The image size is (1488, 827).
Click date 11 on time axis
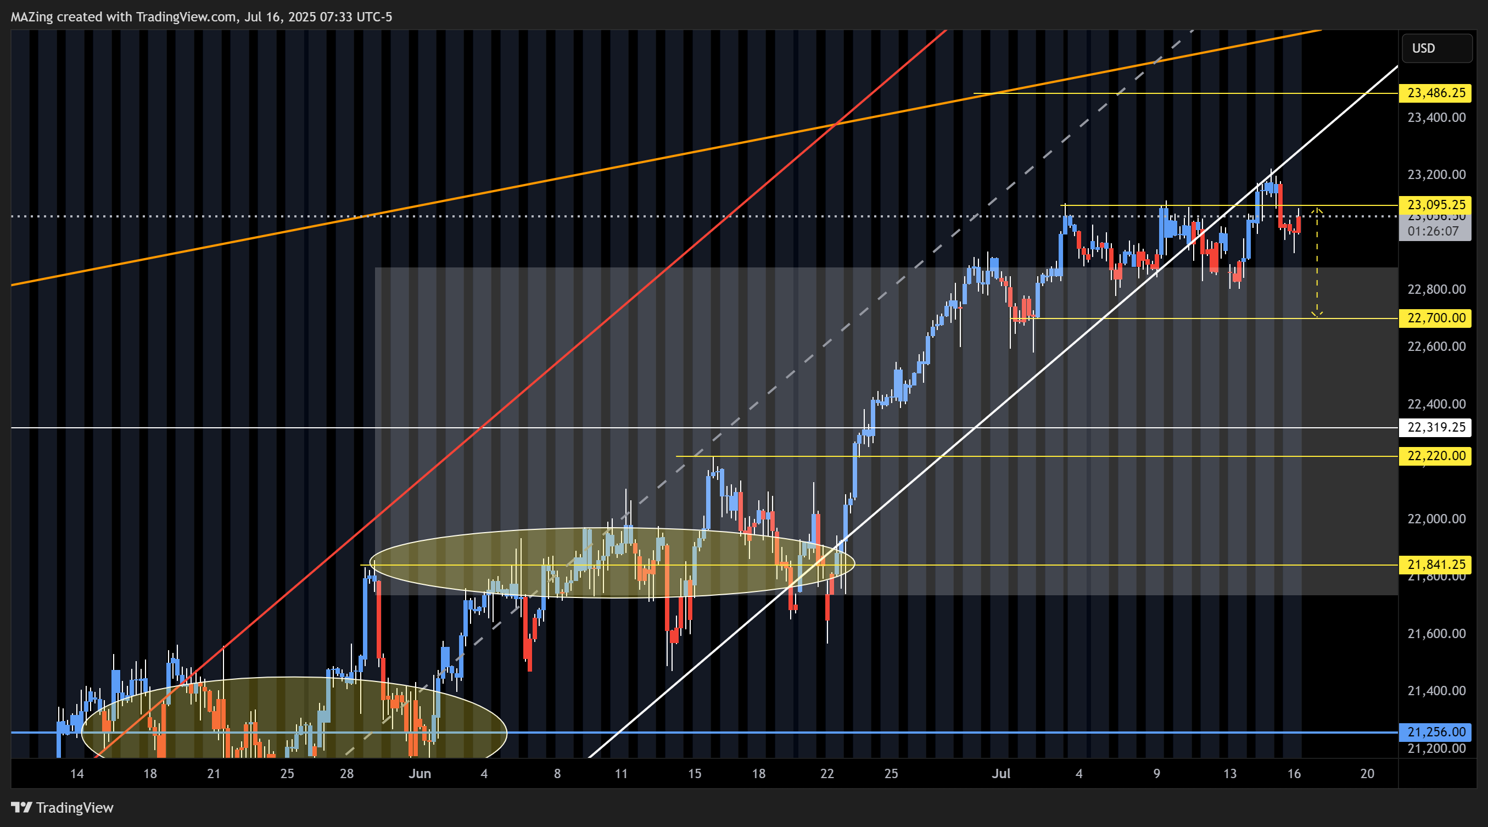(x=621, y=774)
